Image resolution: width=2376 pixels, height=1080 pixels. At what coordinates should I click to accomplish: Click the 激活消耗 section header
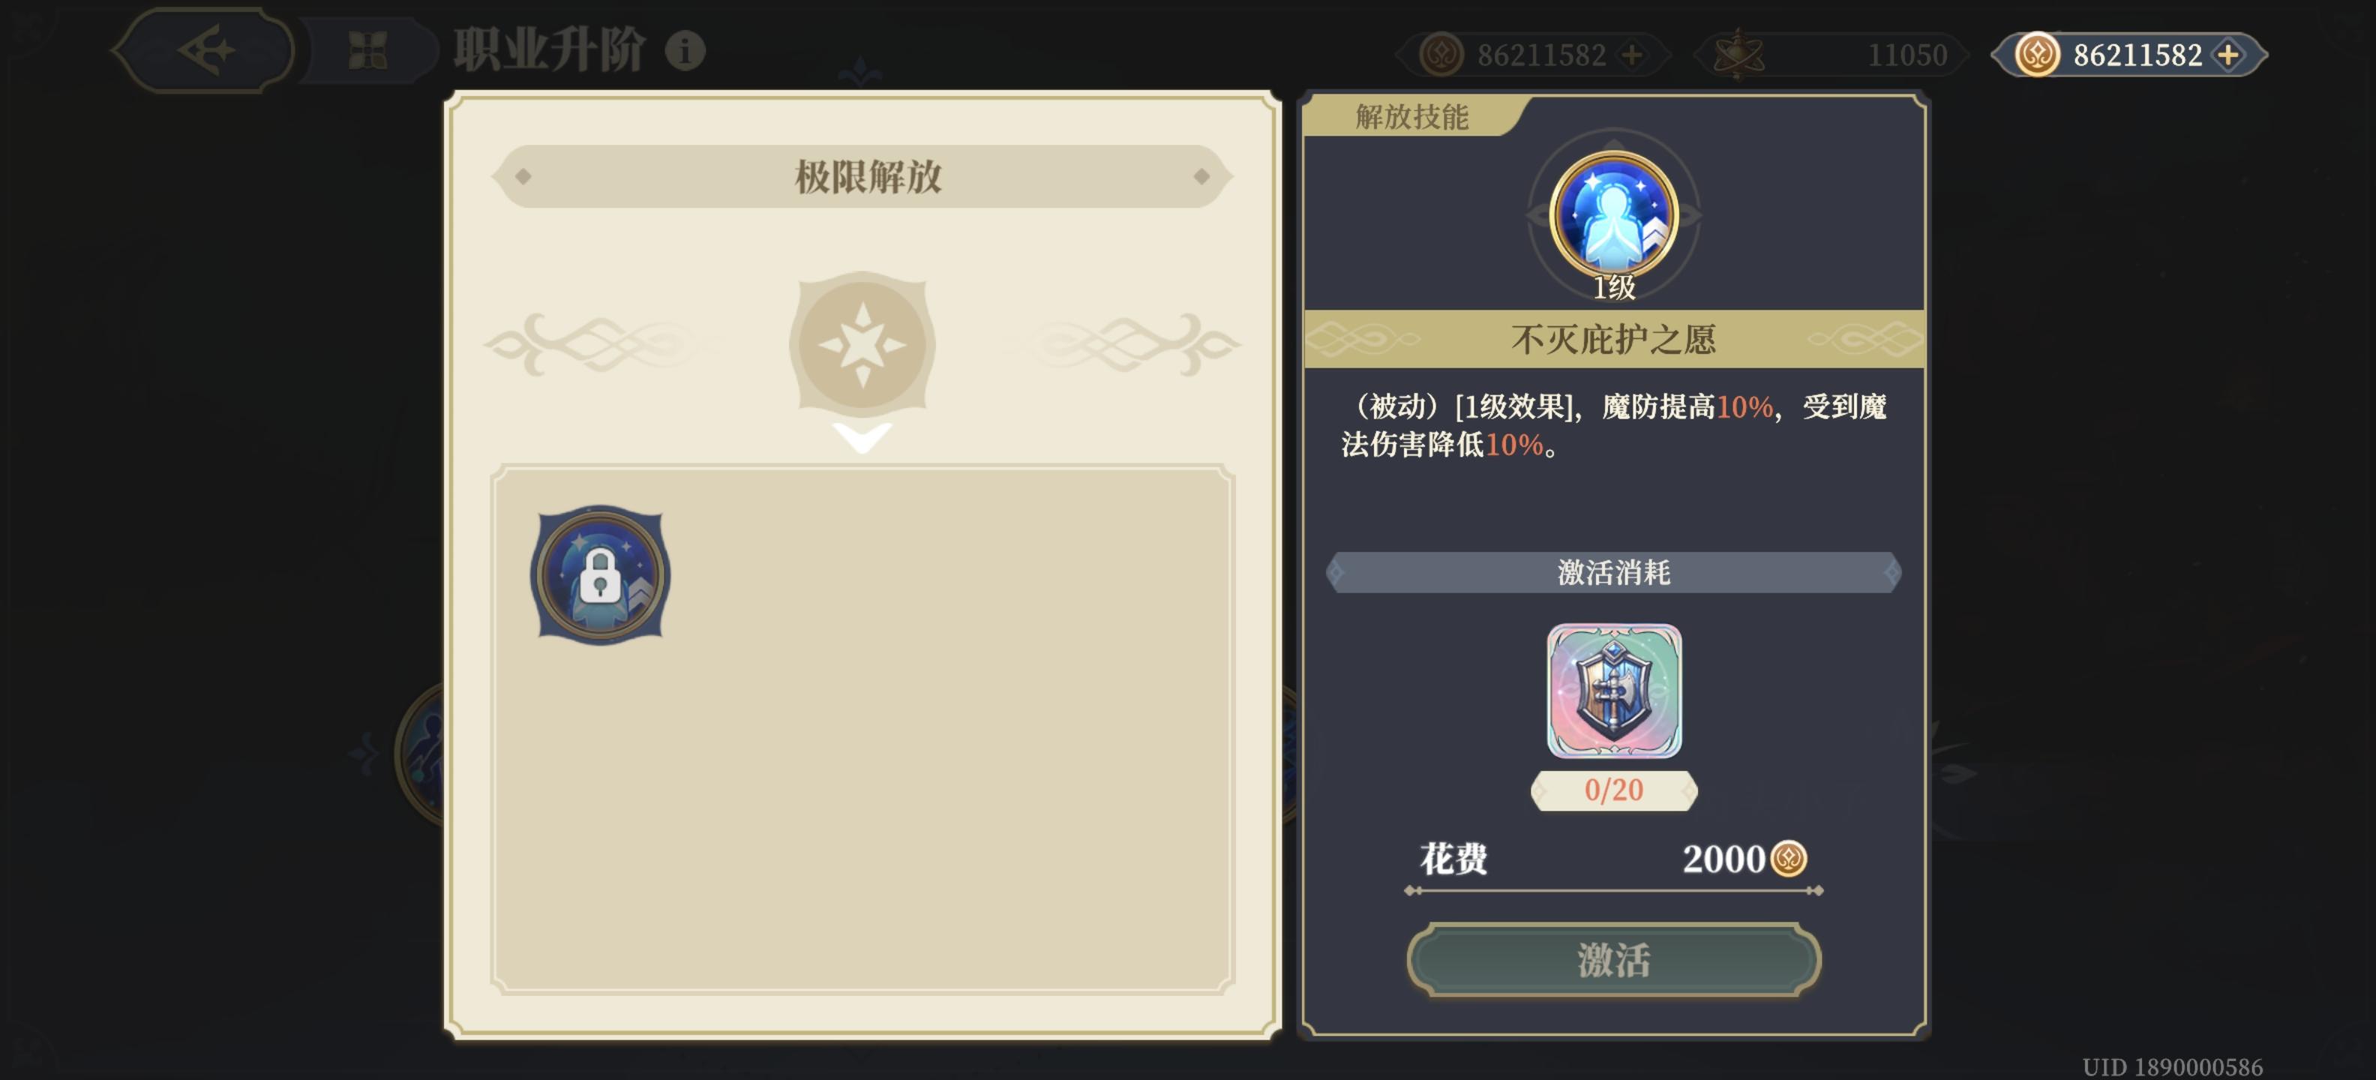(1614, 573)
